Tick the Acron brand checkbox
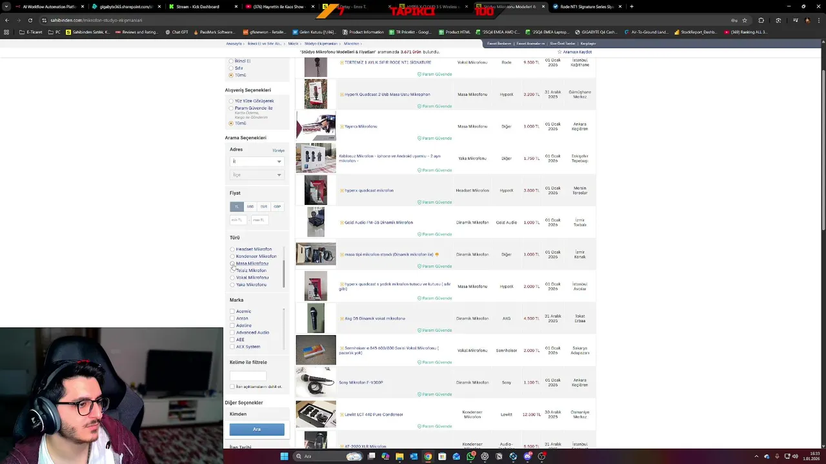This screenshot has height=464, width=826. pyautogui.click(x=232, y=318)
